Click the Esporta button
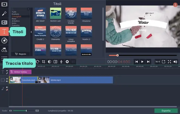180x114 pixels. click(x=166, y=111)
